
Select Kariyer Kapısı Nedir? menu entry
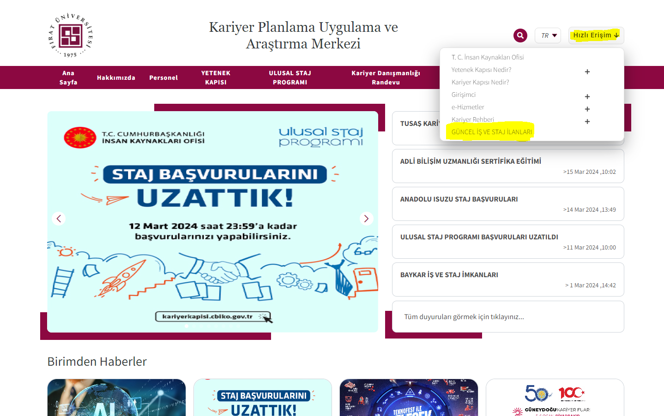[480, 82]
